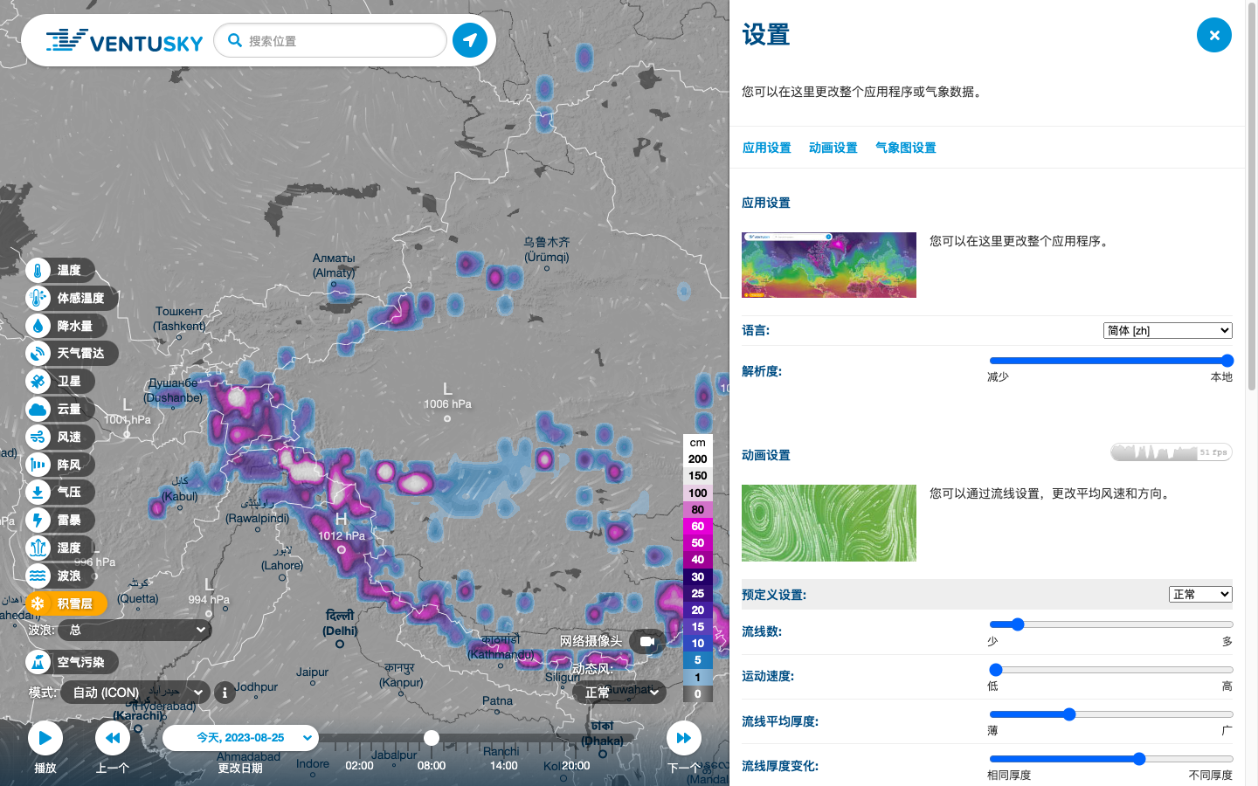Screen dimensions: 1258x786
Task: Open the 模式 model dropdown 自动 (ICON)
Action: [135, 693]
